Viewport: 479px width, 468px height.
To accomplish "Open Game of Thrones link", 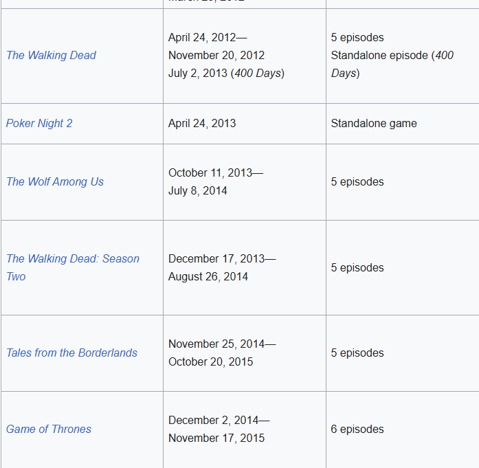I will click(49, 429).
